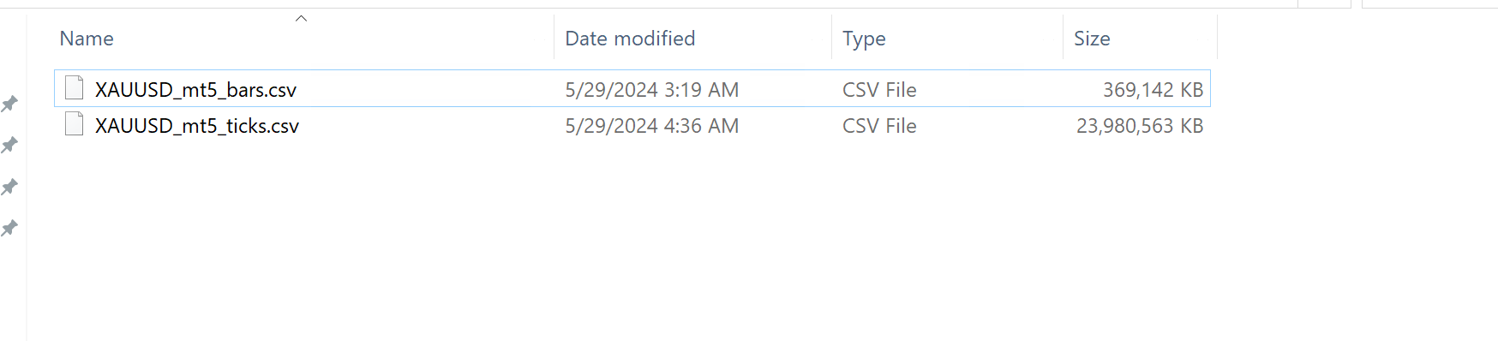The image size is (1498, 341).
Task: Sort files by the Type column header
Action: [x=864, y=39]
